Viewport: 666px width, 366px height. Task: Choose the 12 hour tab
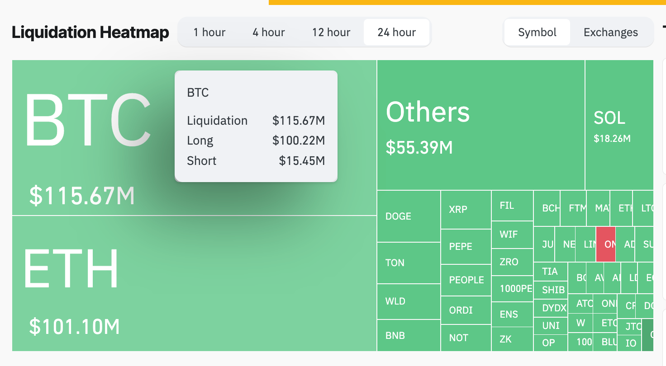331,33
